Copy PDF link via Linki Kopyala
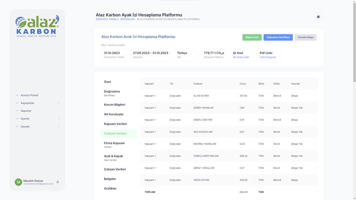Viewport: 356px width, 200px height. [268, 57]
